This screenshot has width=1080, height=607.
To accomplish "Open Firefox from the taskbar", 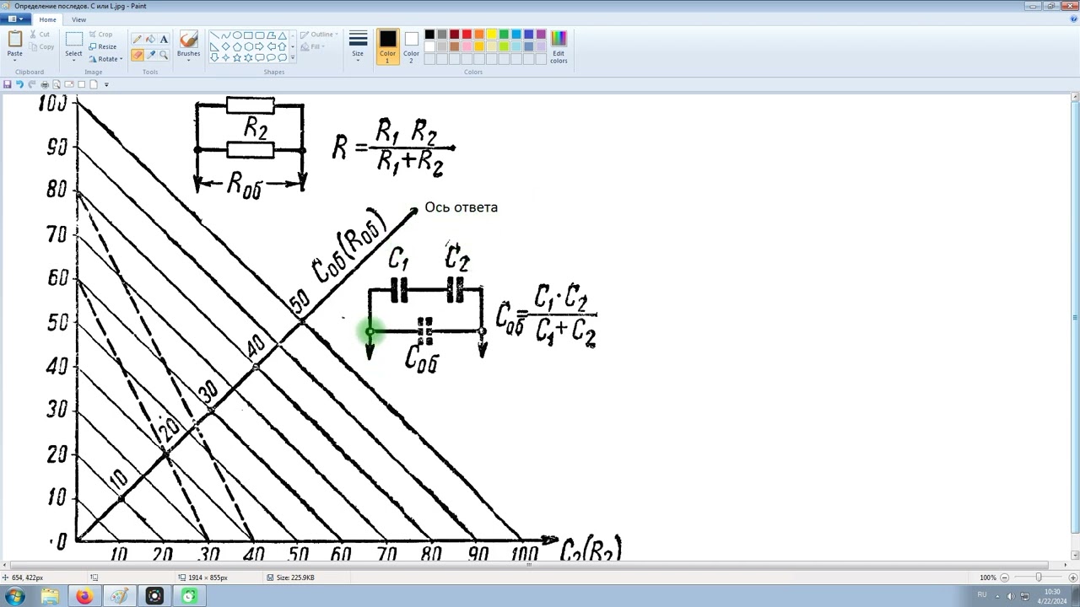I will (x=84, y=597).
